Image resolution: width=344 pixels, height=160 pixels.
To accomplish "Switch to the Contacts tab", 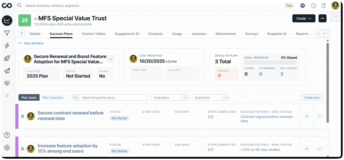I will pyautogui.click(x=155, y=34).
